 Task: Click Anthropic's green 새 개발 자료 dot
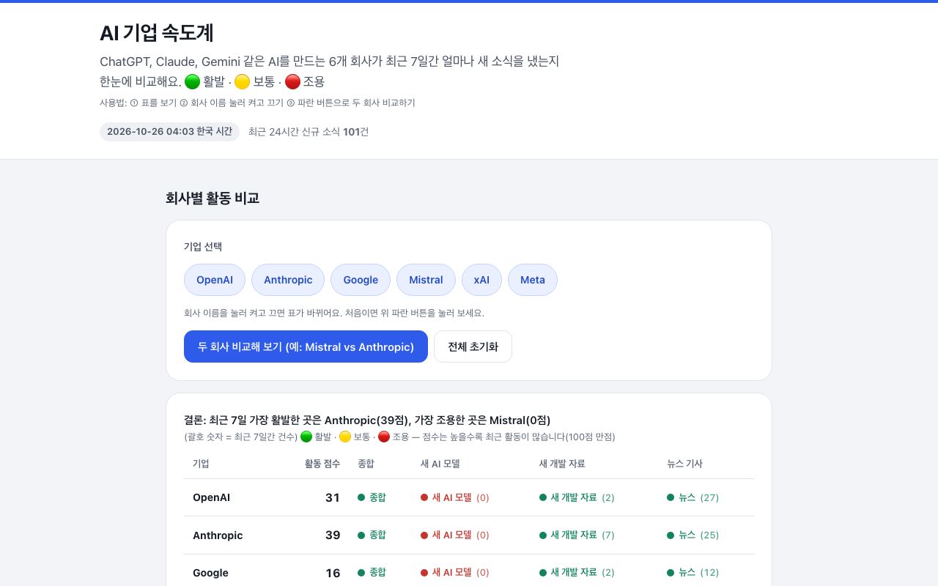pos(543,535)
